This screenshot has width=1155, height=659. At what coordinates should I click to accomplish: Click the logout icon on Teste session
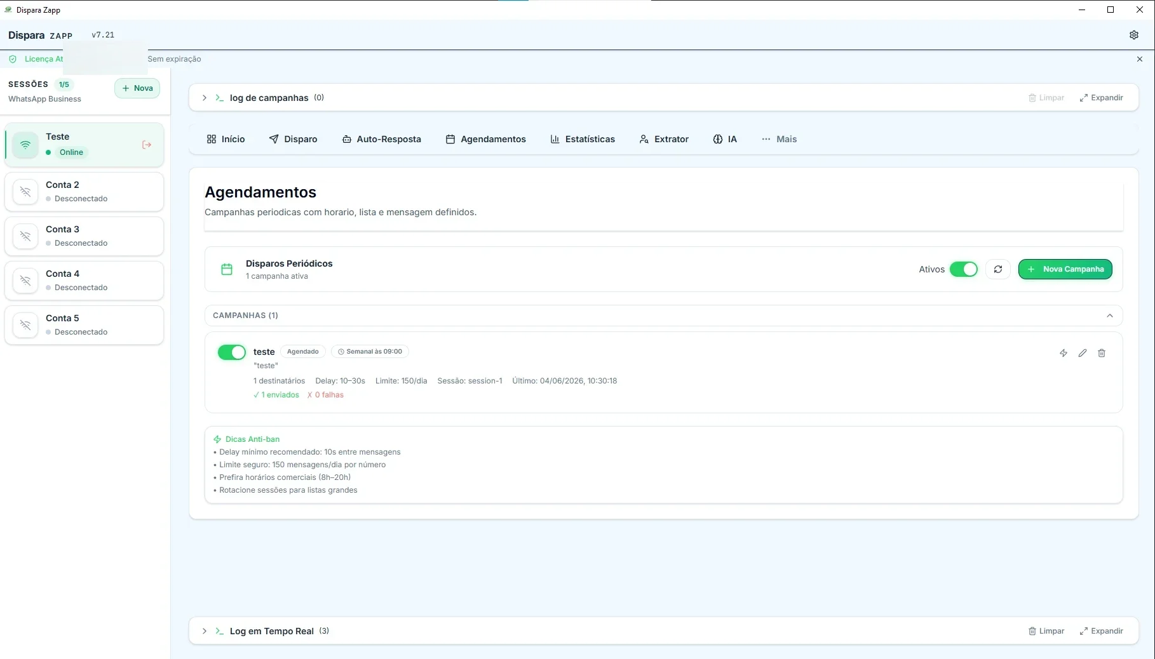(147, 145)
